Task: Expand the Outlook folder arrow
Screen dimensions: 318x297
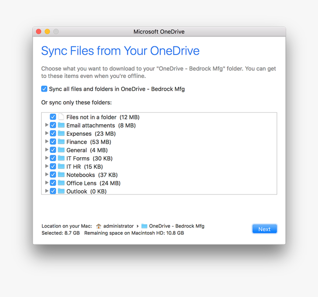Action: 47,191
